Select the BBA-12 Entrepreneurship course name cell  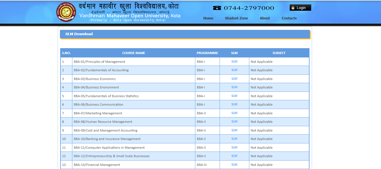point(112,156)
